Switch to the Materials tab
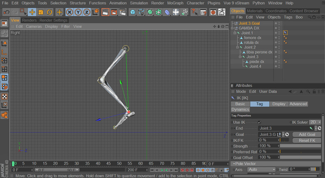 pyautogui.click(x=255, y=11)
